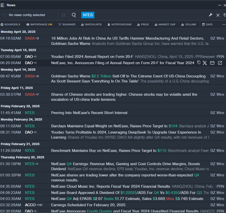The width and height of the screenshot is (226, 213).
Task: Click NTES ticker on the 11:45:41AM story
Action: pyautogui.click(x=30, y=113)
